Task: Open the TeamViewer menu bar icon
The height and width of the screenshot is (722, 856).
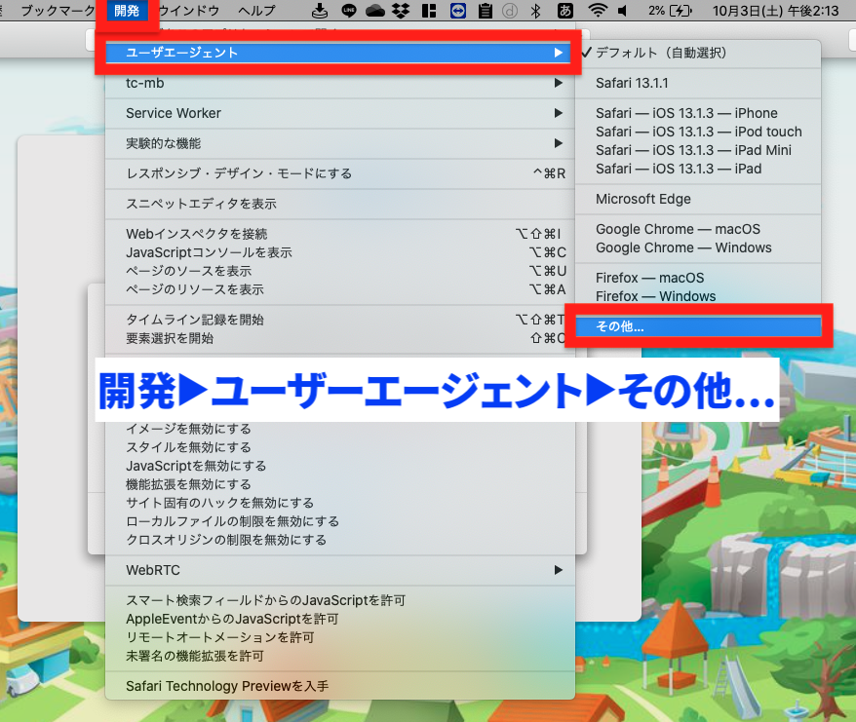Action: pyautogui.click(x=457, y=11)
